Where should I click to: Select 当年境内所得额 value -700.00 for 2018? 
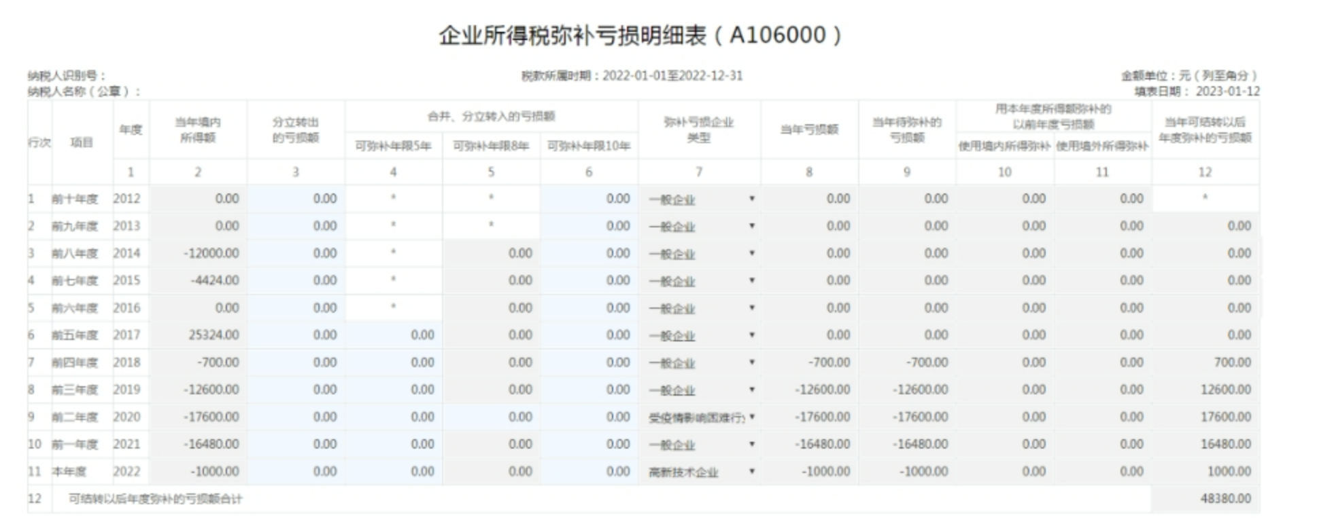pos(198,362)
